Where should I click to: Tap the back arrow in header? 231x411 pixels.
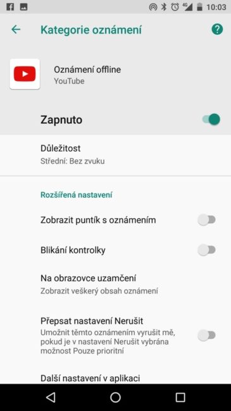pos(16,29)
